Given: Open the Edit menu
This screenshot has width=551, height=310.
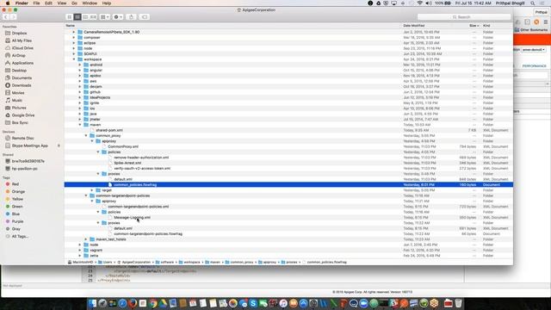Looking at the screenshot, I should point(48,3).
